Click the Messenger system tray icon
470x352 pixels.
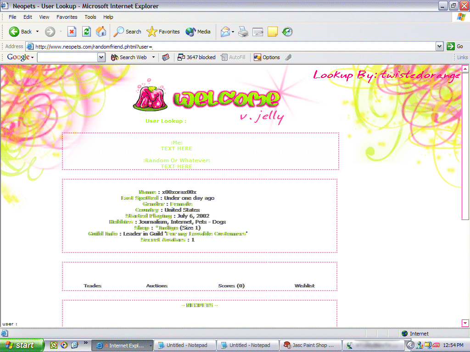(x=420, y=346)
